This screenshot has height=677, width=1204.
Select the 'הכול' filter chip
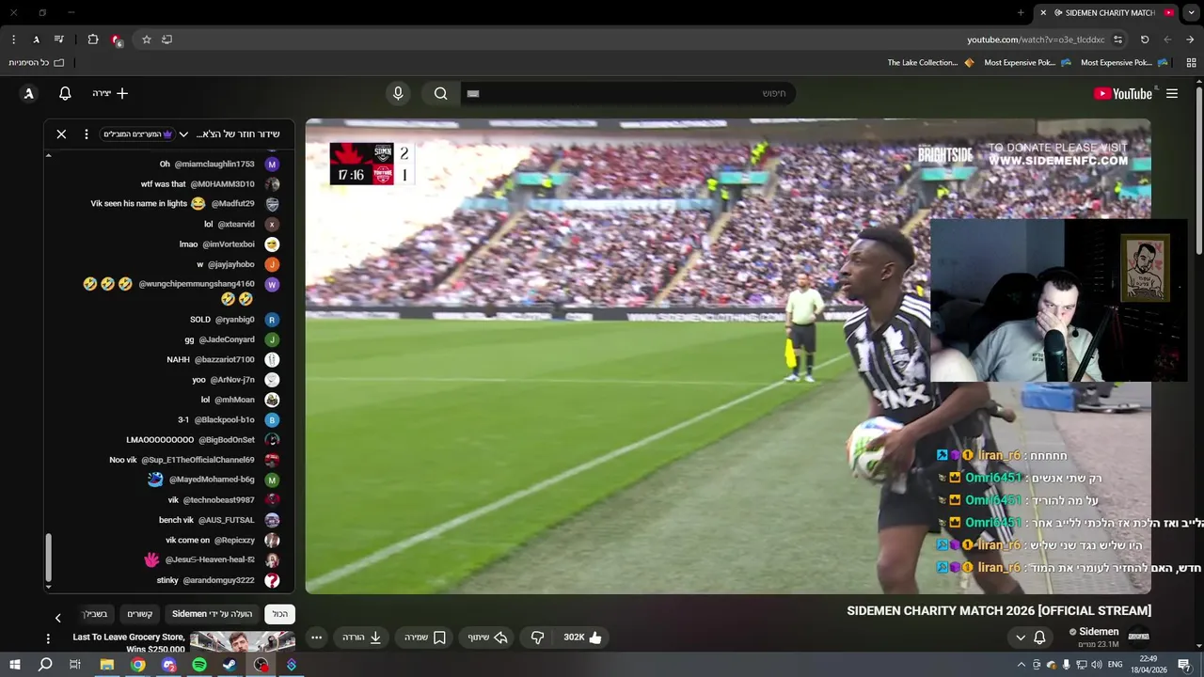coord(280,614)
